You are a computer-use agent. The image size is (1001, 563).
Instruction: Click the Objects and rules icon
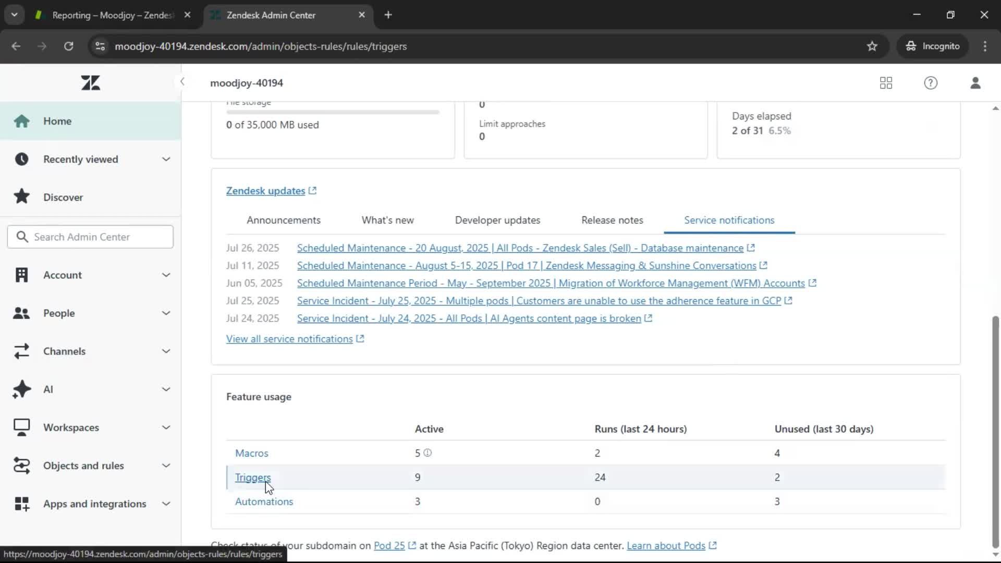21,466
